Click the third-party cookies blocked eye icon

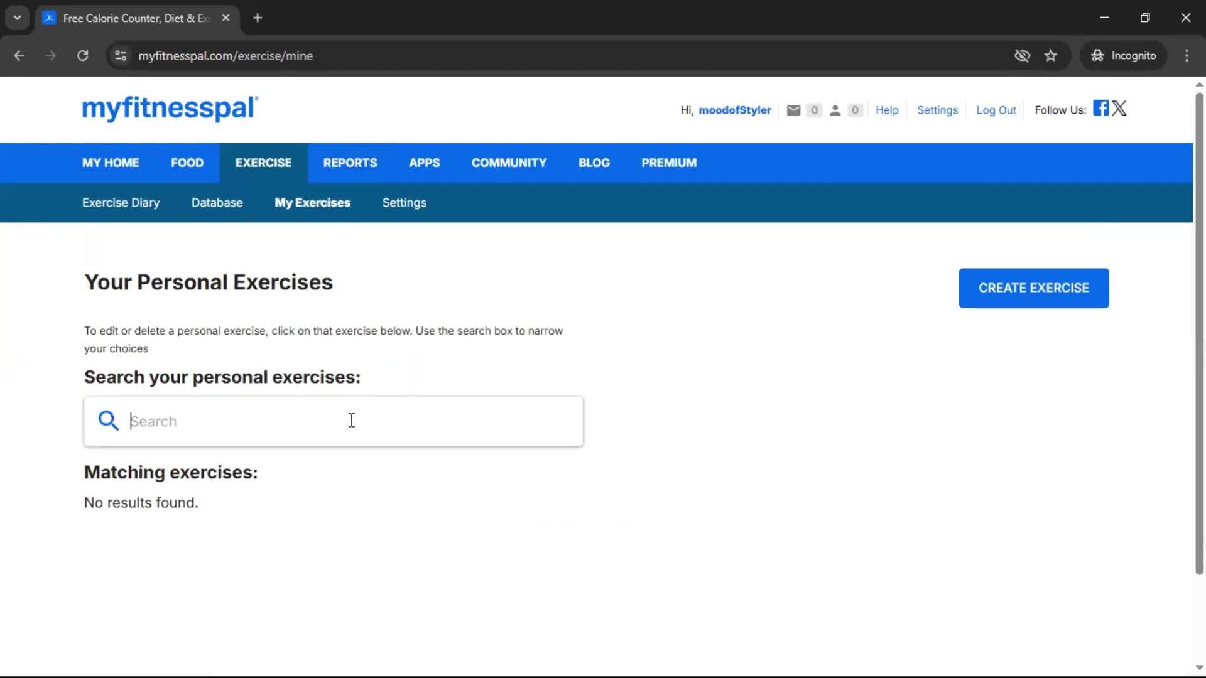(x=1022, y=56)
